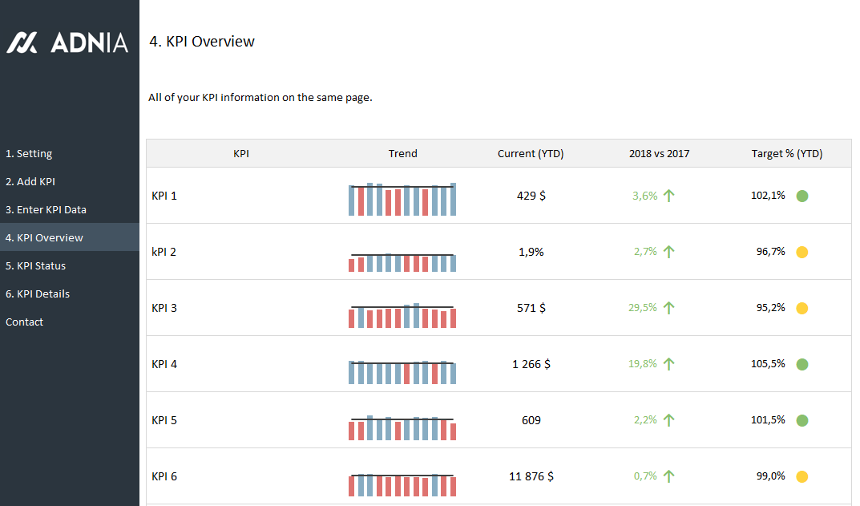Click the up arrow in KPI 5 row
Image resolution: width=860 pixels, height=506 pixels.
669,420
